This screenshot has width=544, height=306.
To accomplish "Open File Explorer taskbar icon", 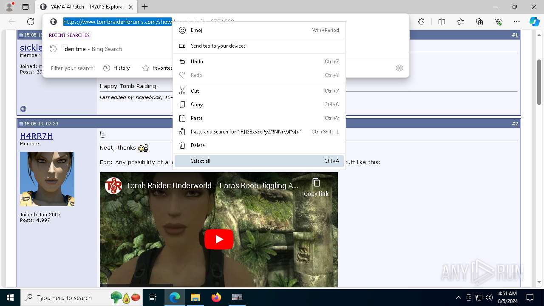I will pyautogui.click(x=195, y=297).
